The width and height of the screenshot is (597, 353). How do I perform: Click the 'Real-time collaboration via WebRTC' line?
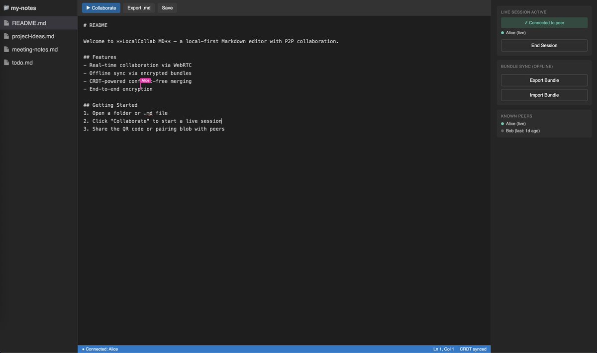137,65
